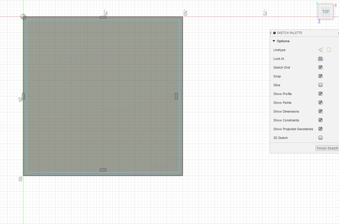
Task: Click the origin point circle
Action: tap(23, 17)
